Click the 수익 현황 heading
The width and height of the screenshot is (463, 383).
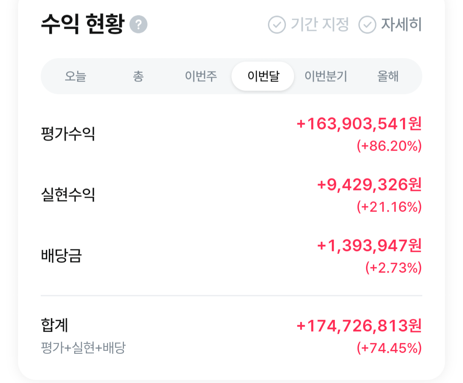pos(83,24)
